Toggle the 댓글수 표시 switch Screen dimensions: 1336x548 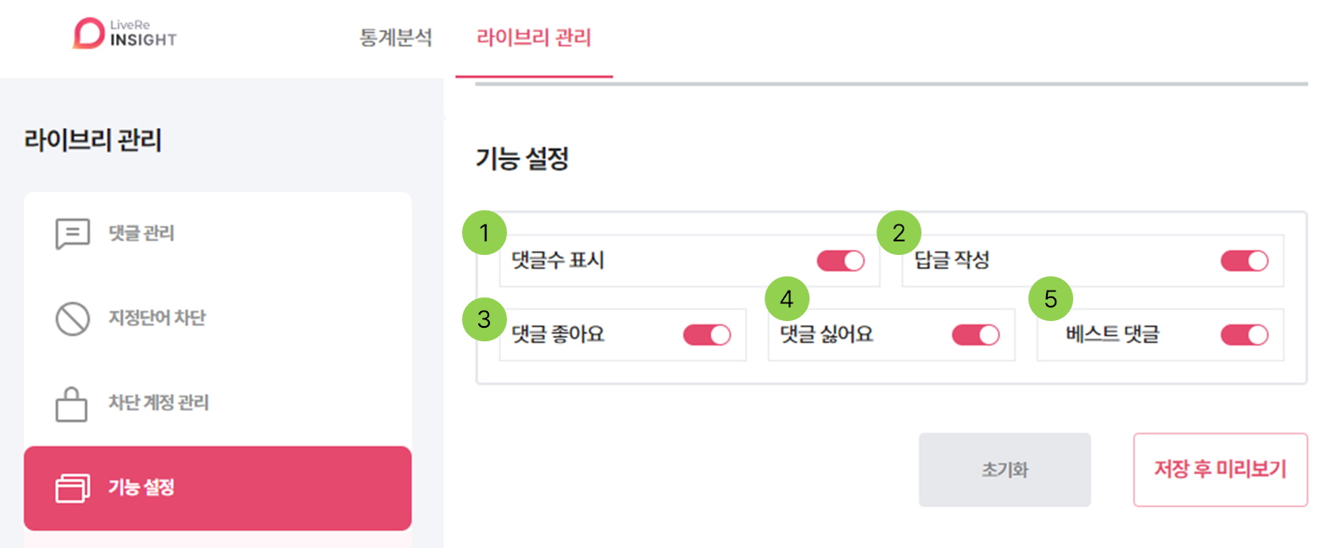(840, 261)
